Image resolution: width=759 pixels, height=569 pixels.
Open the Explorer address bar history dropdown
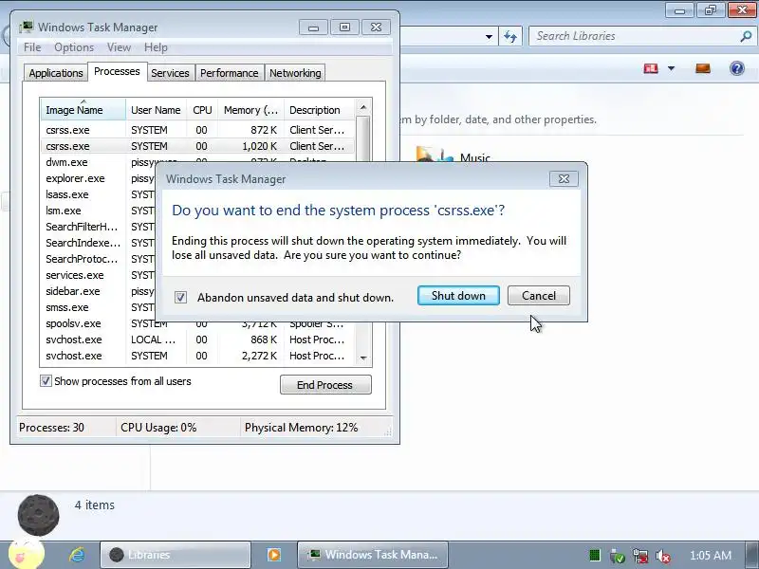(489, 37)
